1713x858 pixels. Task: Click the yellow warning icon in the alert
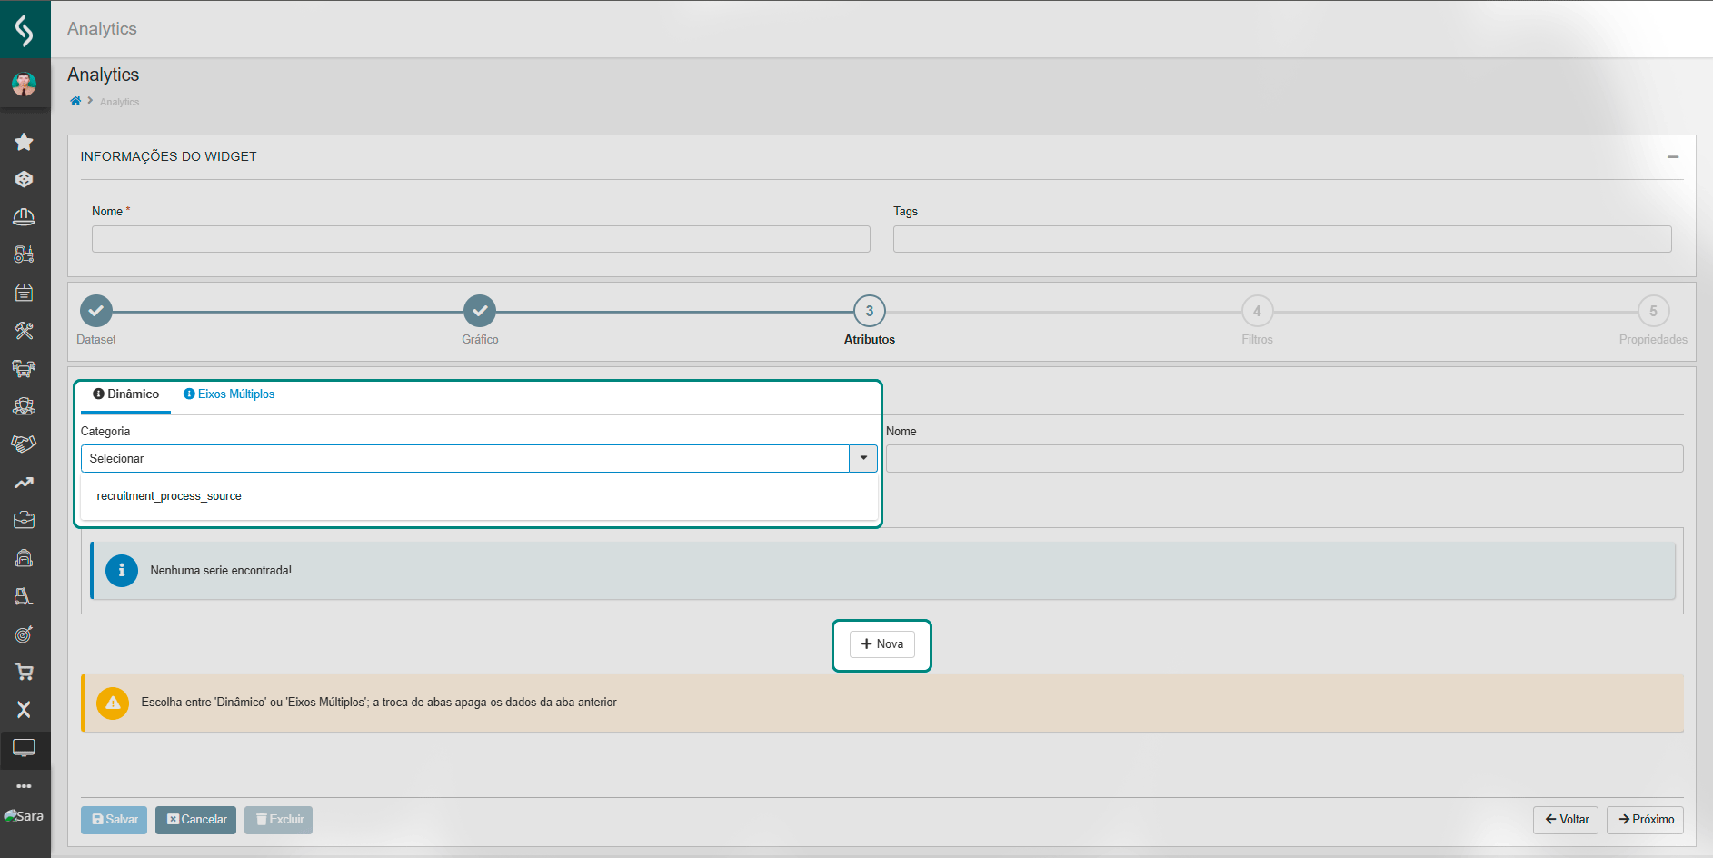pyautogui.click(x=113, y=703)
